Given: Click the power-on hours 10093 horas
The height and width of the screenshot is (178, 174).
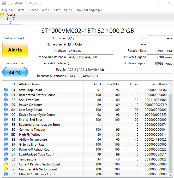Looking at the screenshot, I should (x=160, y=63).
